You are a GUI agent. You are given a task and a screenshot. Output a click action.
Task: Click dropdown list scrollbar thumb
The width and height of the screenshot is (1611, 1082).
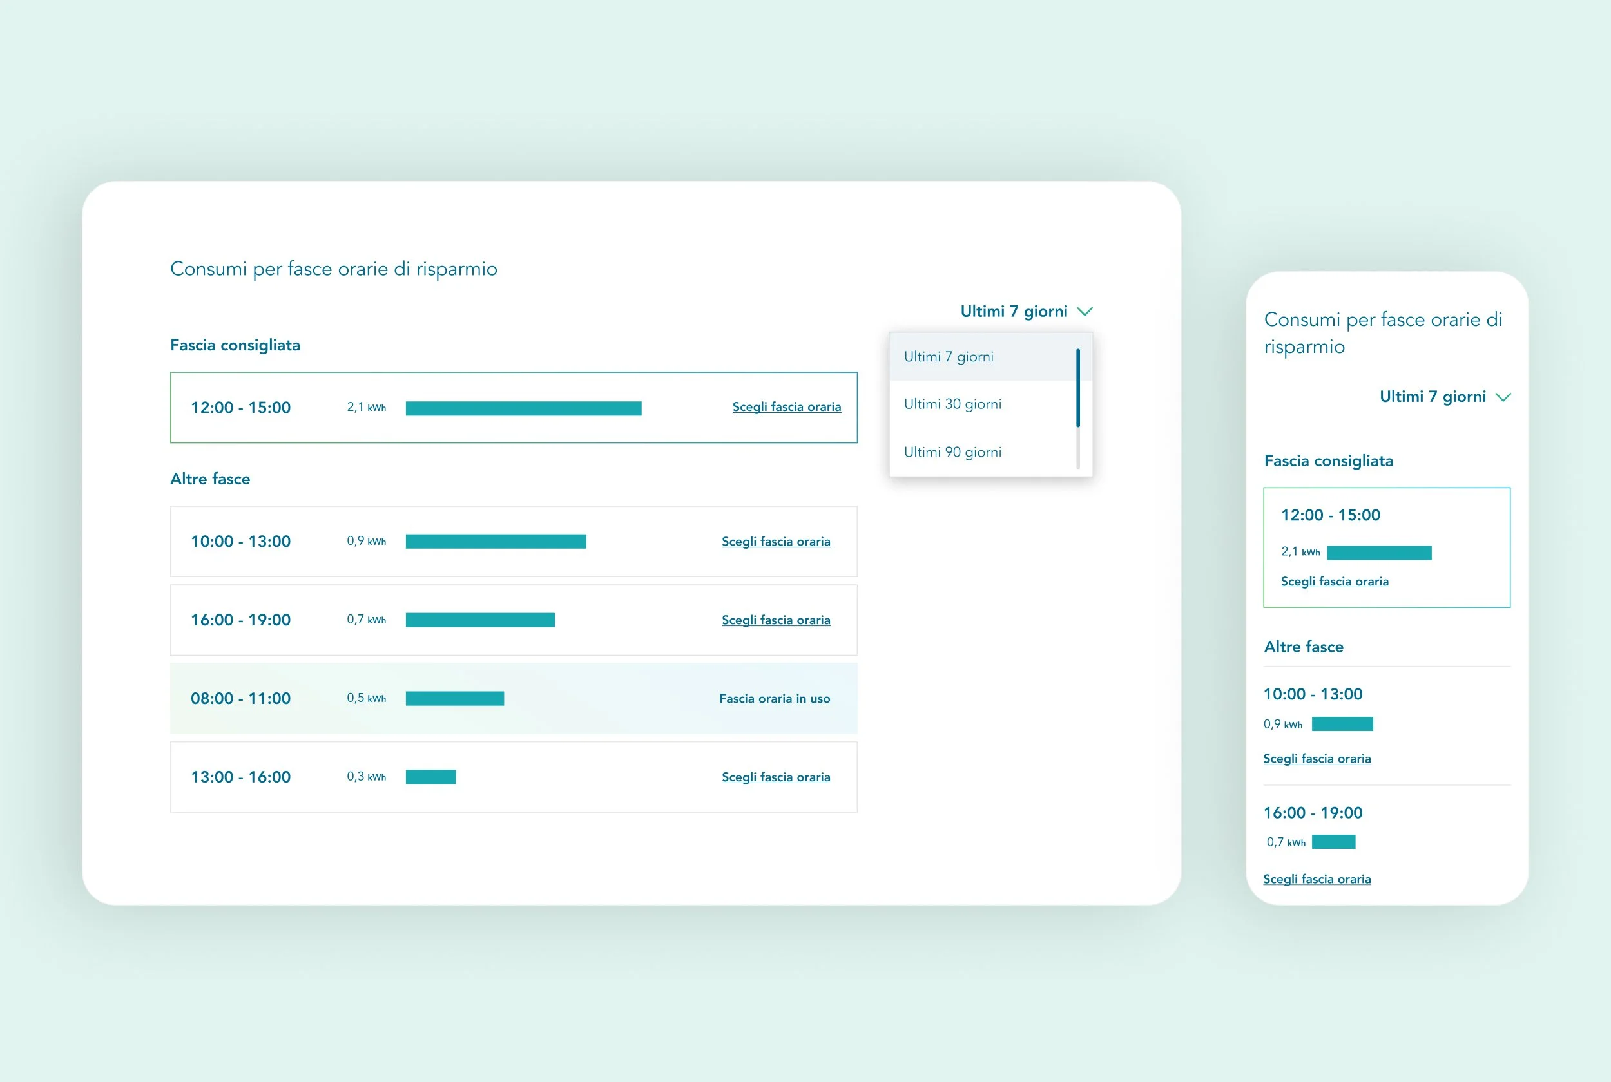click(x=1077, y=388)
